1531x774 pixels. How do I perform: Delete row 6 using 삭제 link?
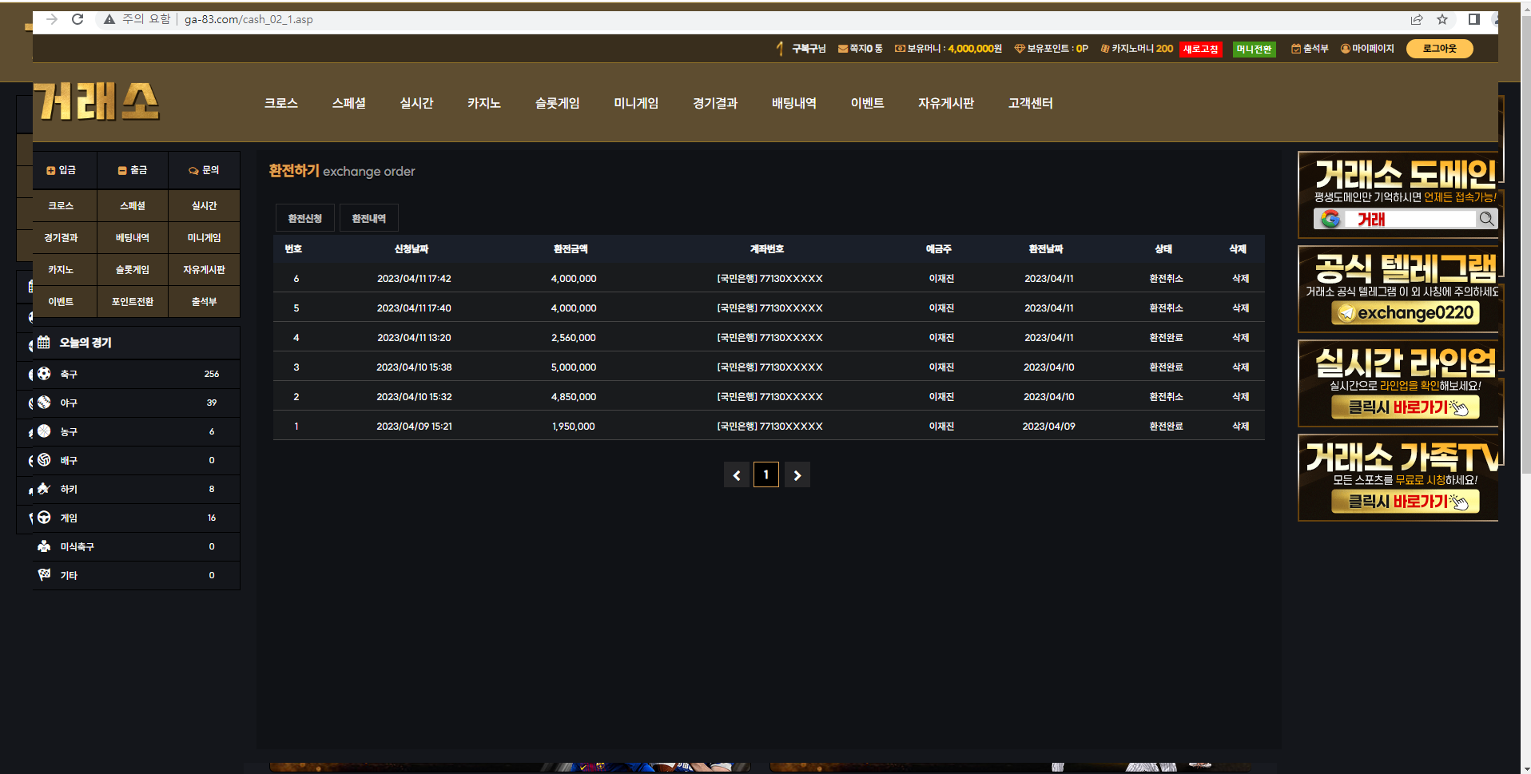coord(1240,279)
